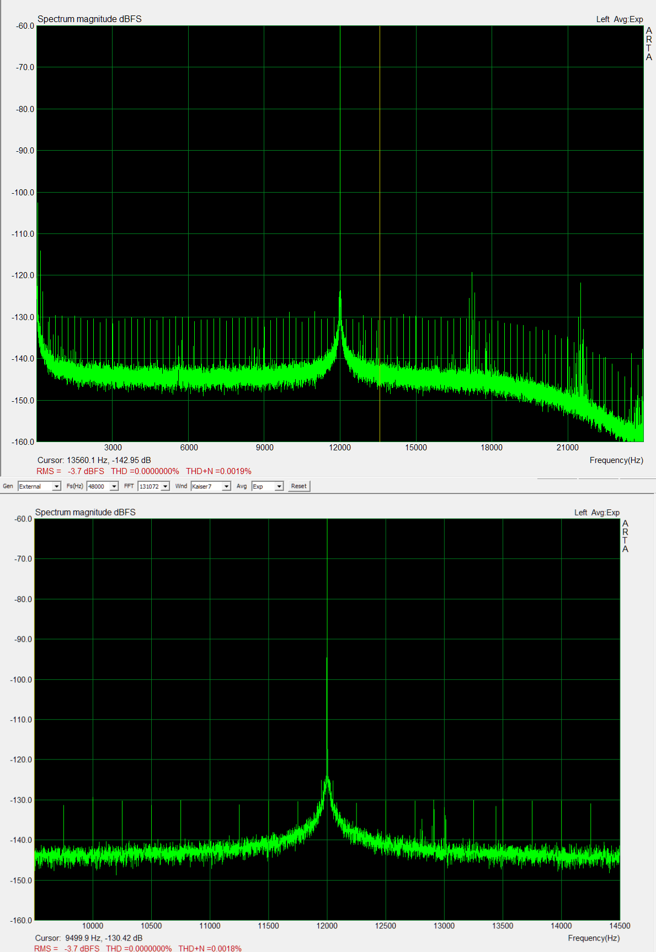This screenshot has width=656, height=952.
Task: Open the Avg averaging mode dropdown
Action: click(268, 486)
